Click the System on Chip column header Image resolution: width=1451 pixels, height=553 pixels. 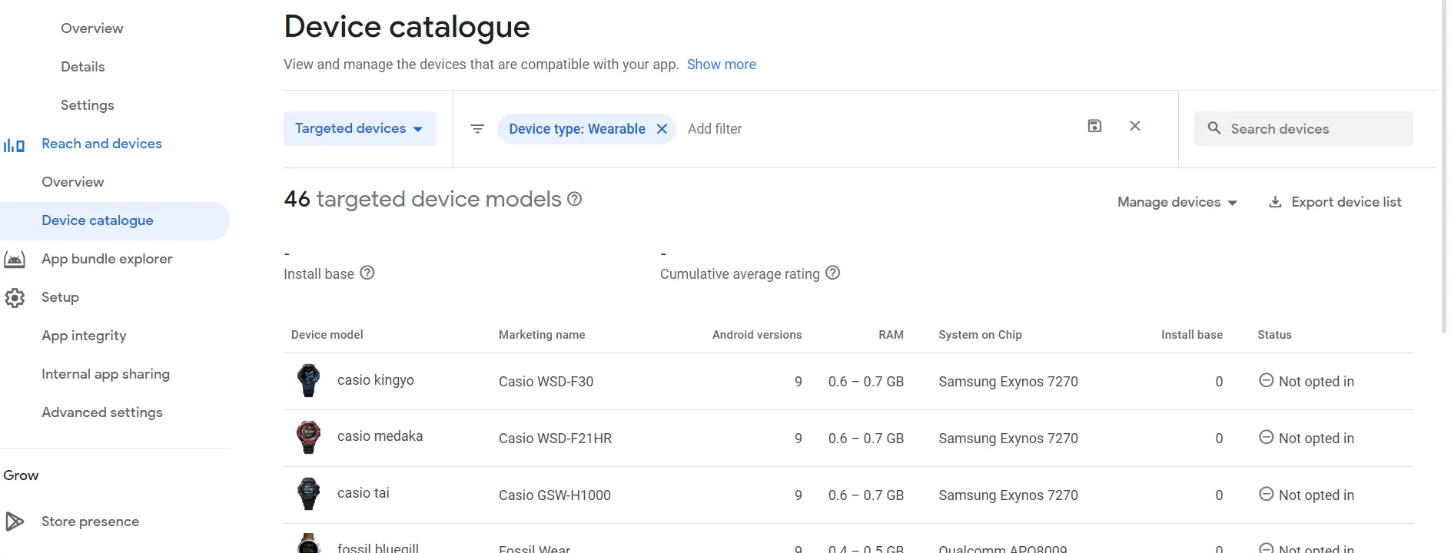pos(981,335)
